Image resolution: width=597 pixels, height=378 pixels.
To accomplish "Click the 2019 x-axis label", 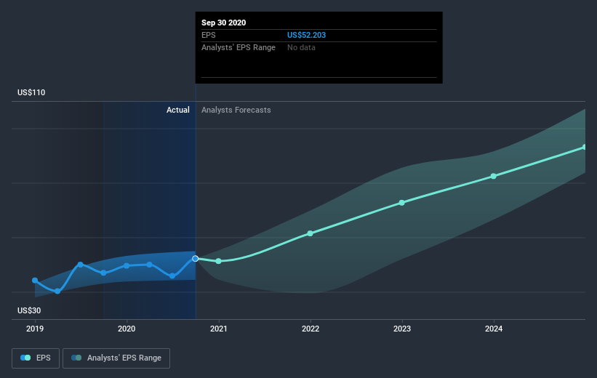I will click(x=35, y=329).
